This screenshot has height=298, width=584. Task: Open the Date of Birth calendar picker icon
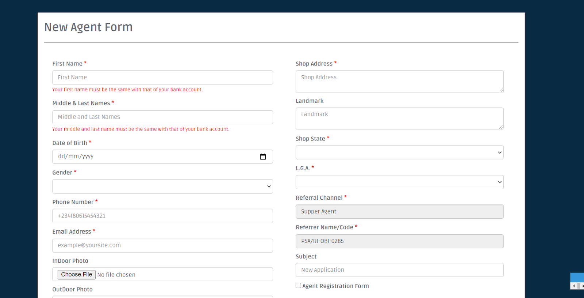[263, 157]
